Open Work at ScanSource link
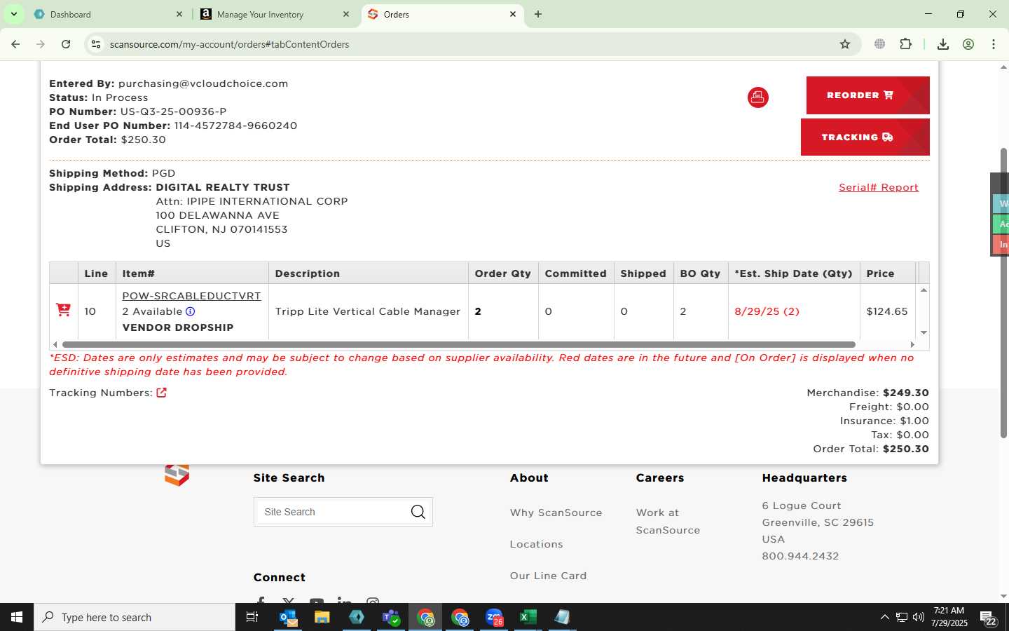This screenshot has width=1009, height=631. click(x=668, y=521)
